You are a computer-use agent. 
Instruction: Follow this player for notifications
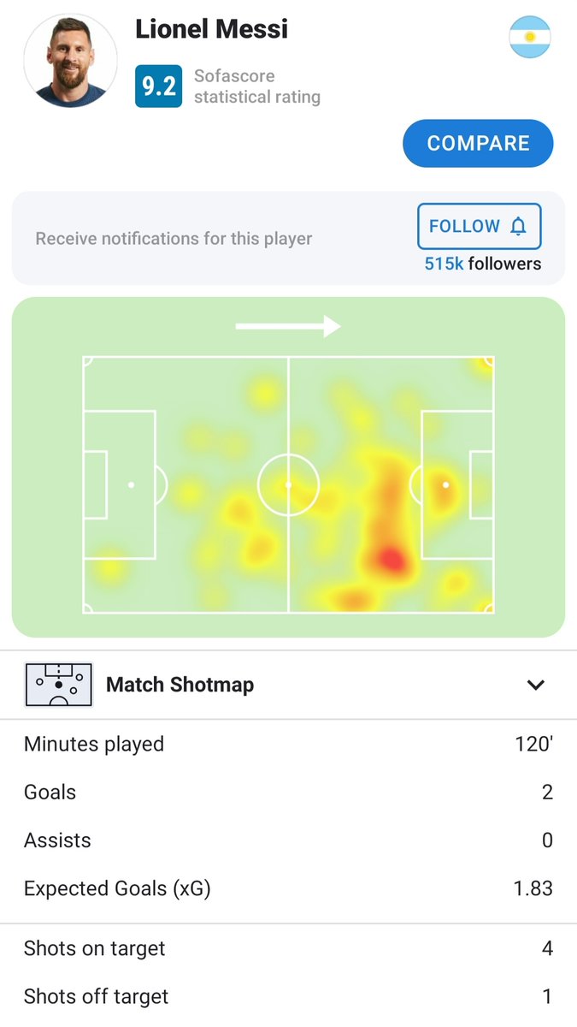point(479,227)
